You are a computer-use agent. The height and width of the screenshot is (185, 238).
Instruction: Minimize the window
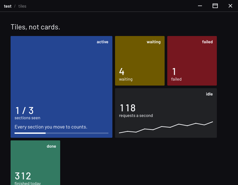tap(200, 6)
